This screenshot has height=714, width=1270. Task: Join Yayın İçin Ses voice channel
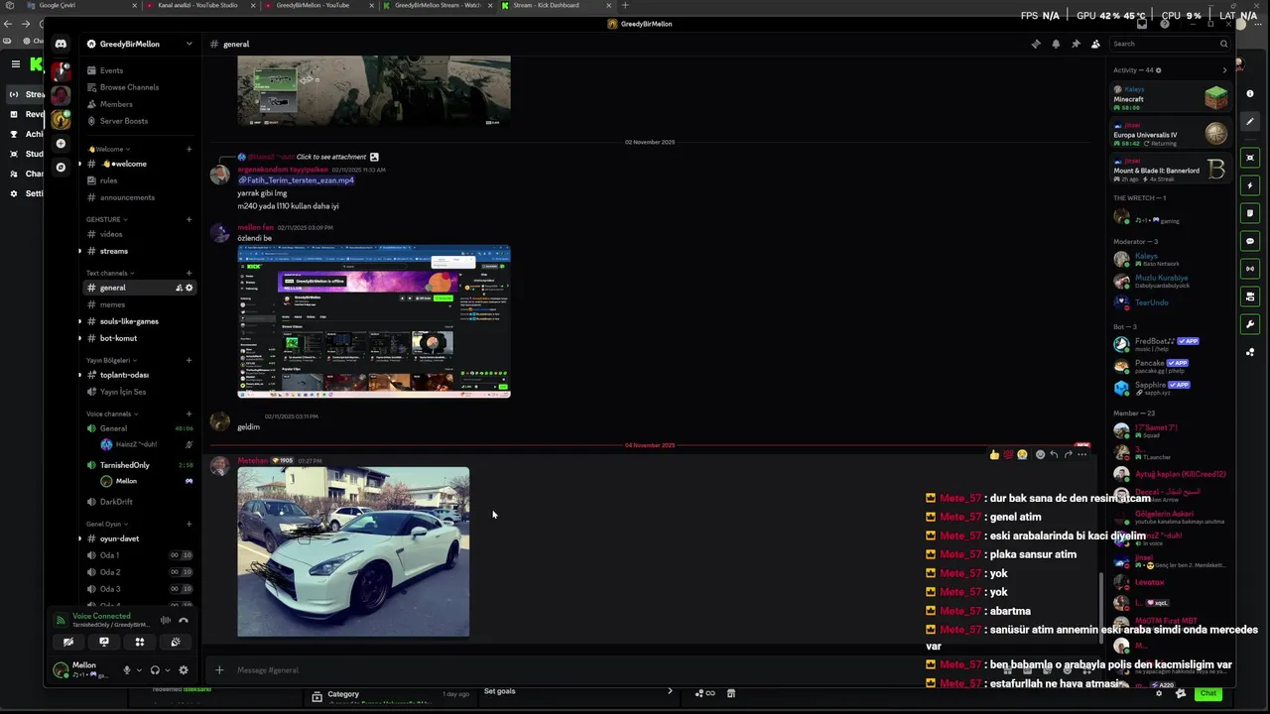click(x=123, y=392)
